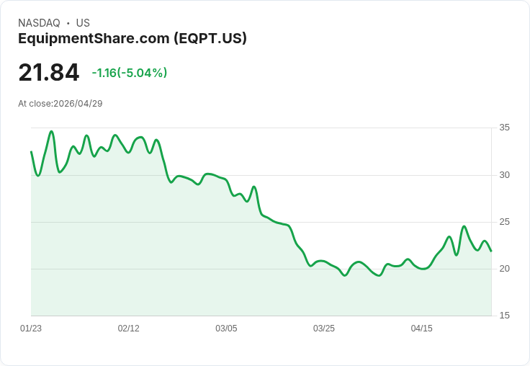Select the 04/15 date axis label

(x=421, y=329)
